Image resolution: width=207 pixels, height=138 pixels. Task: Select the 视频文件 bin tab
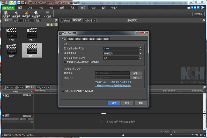(x=18, y=21)
